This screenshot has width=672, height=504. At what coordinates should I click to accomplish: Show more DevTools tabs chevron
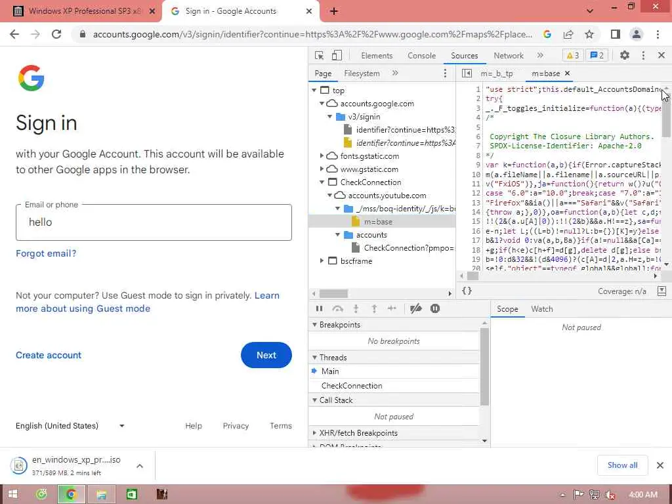[x=540, y=55]
